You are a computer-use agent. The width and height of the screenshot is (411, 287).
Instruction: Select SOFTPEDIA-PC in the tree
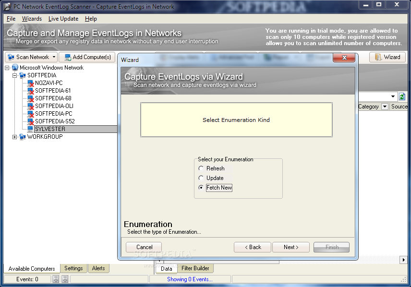54,113
